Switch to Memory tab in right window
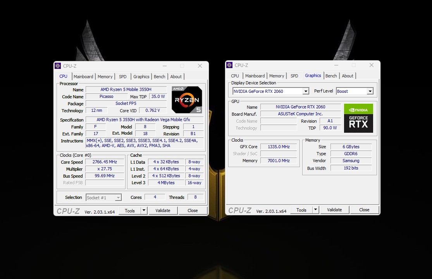 pyautogui.click(x=277, y=76)
